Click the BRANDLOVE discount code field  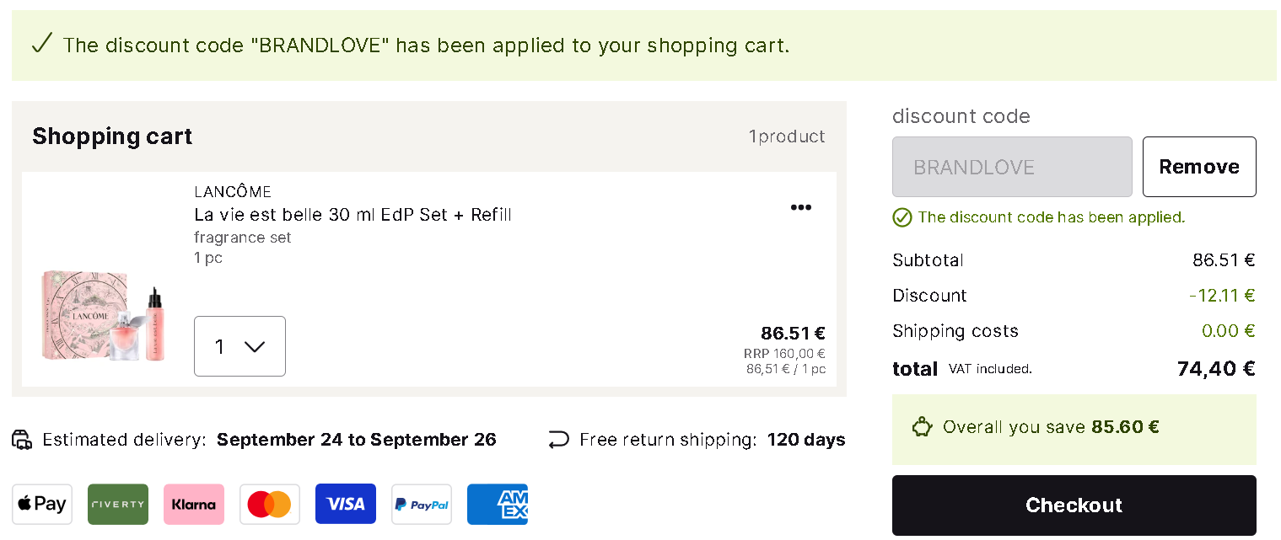point(1012,167)
